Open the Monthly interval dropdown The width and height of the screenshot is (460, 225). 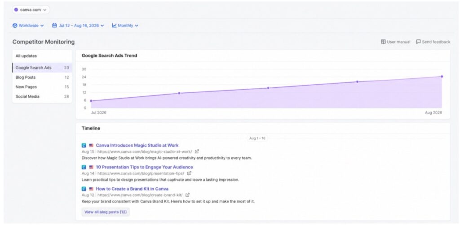click(125, 26)
